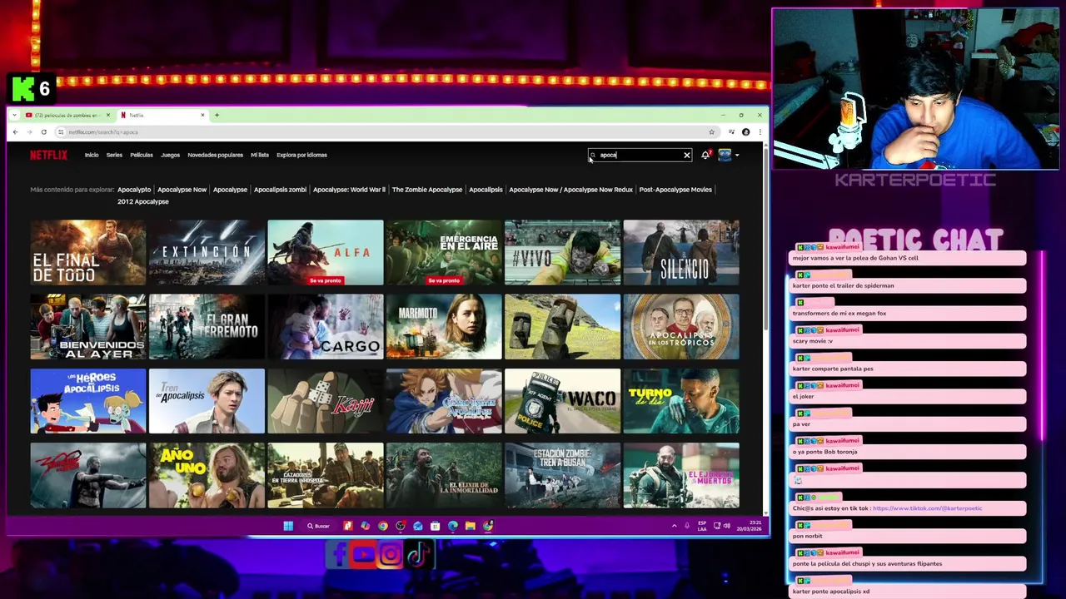Open the Chrome three-dot menu
Image resolution: width=1066 pixels, height=599 pixels.
(x=759, y=131)
